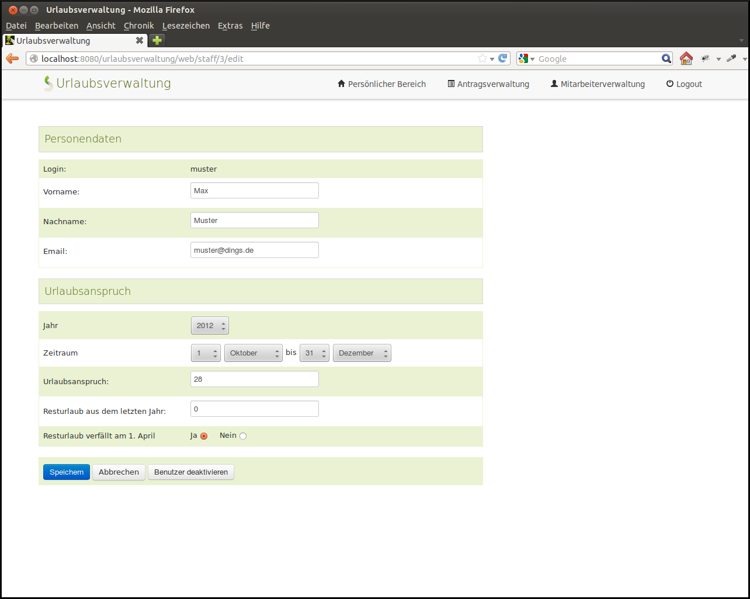The image size is (750, 599).
Task: Click the eyedropper toolbar icon
Action: [x=731, y=58]
